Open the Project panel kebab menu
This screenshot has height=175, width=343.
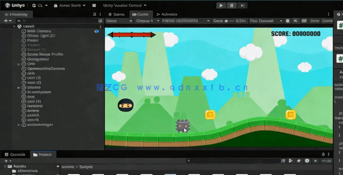(328, 154)
